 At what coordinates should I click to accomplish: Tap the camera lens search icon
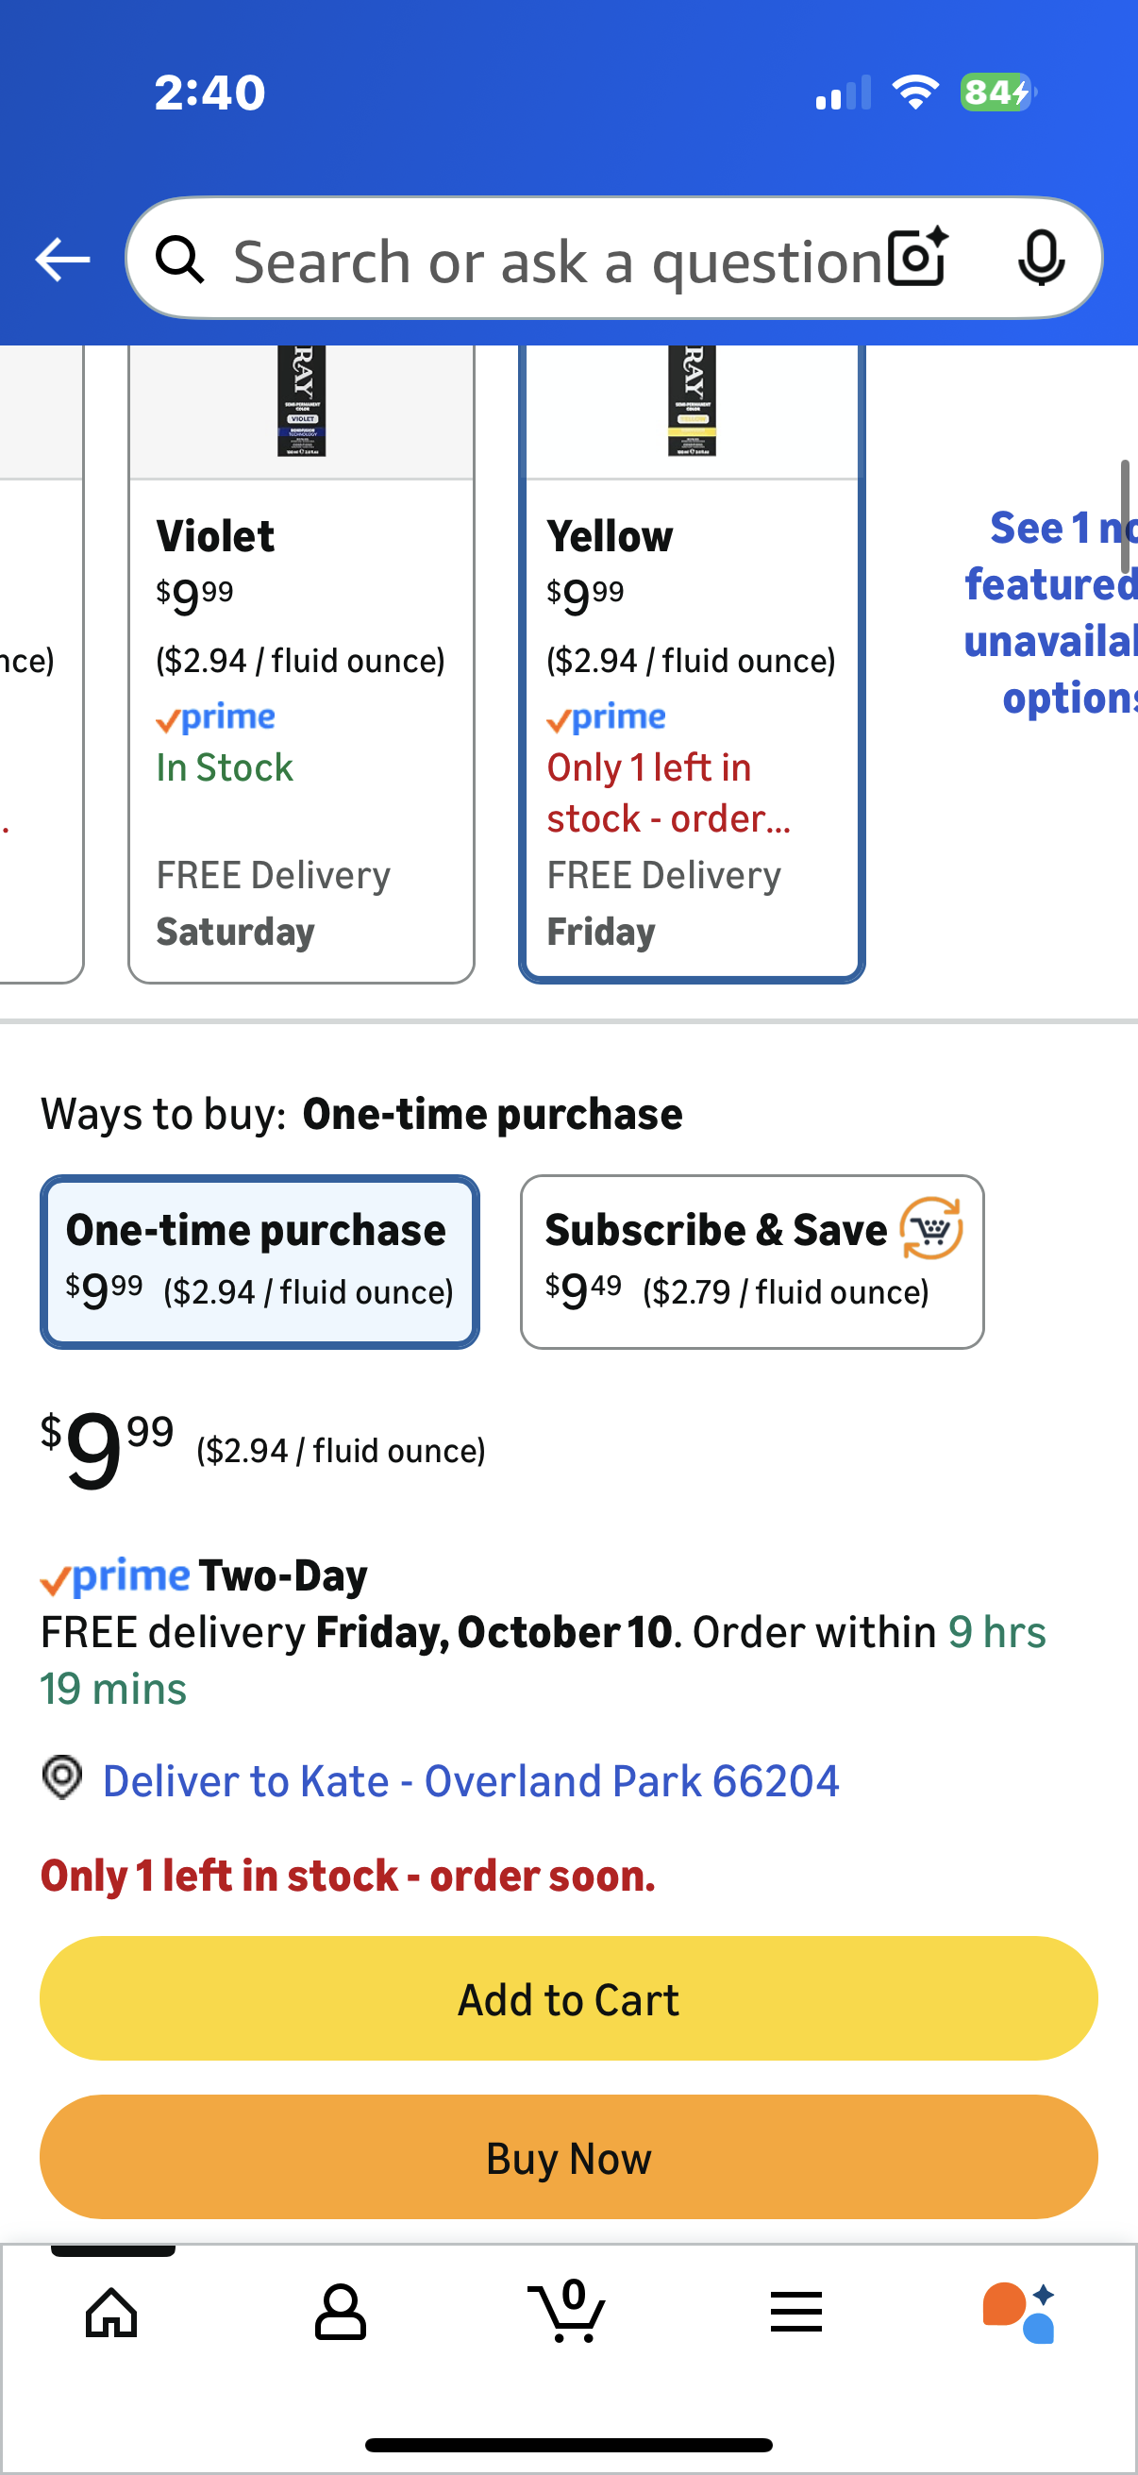coord(917,258)
